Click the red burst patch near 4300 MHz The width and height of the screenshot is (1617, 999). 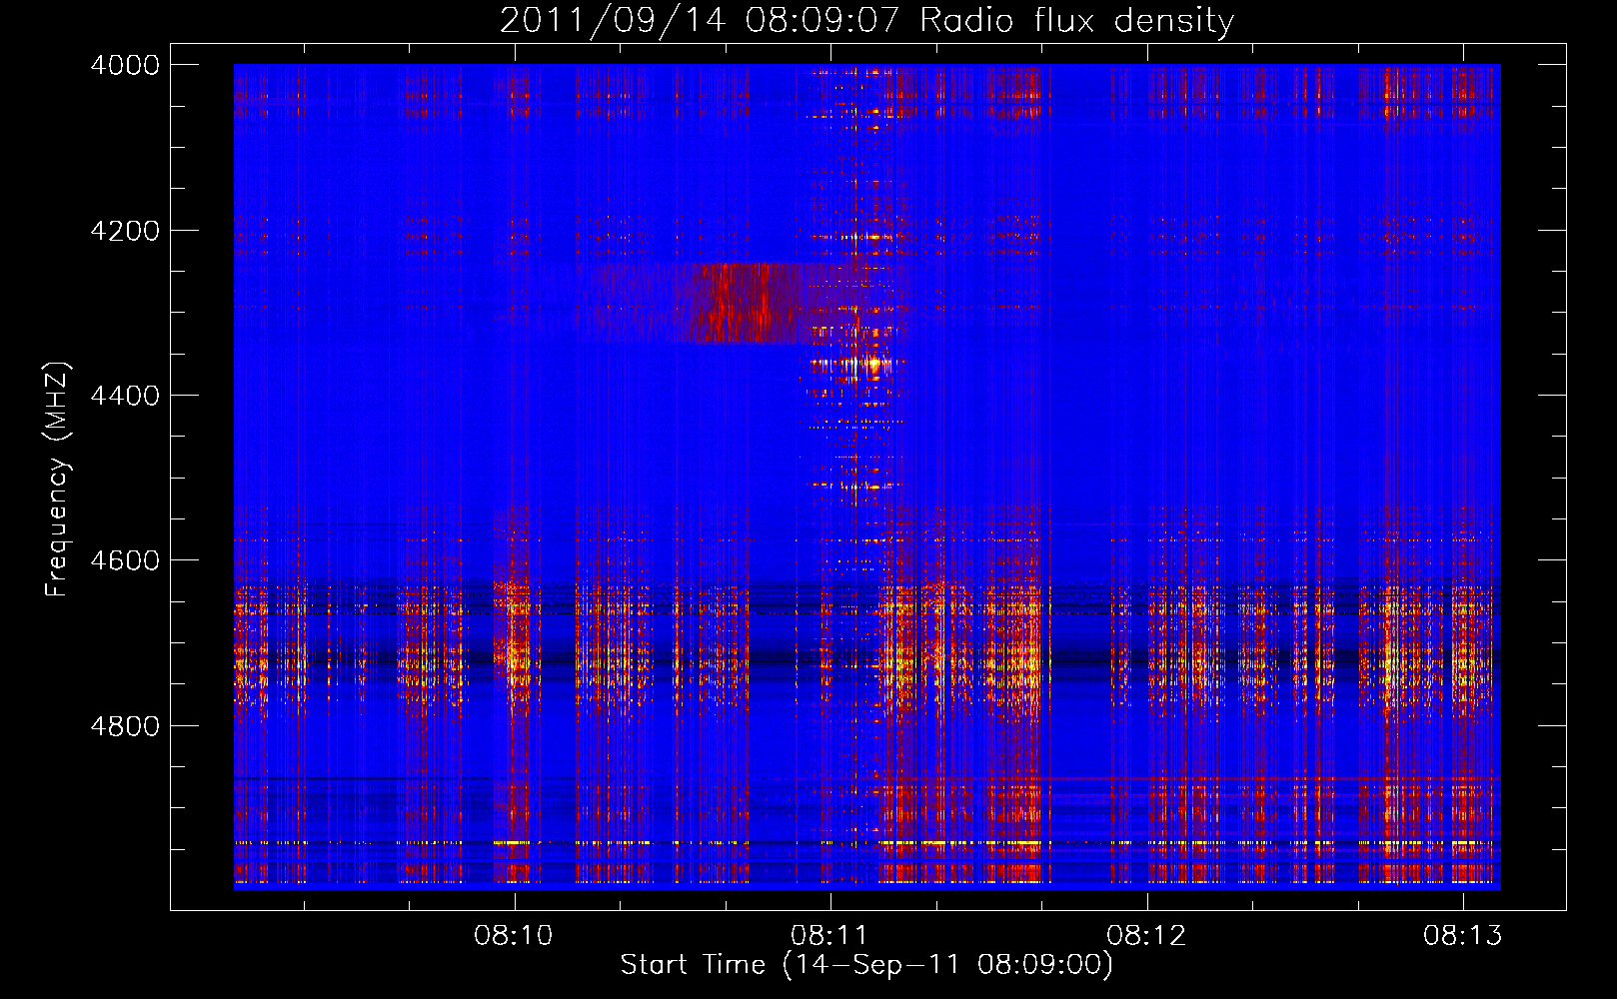(745, 303)
